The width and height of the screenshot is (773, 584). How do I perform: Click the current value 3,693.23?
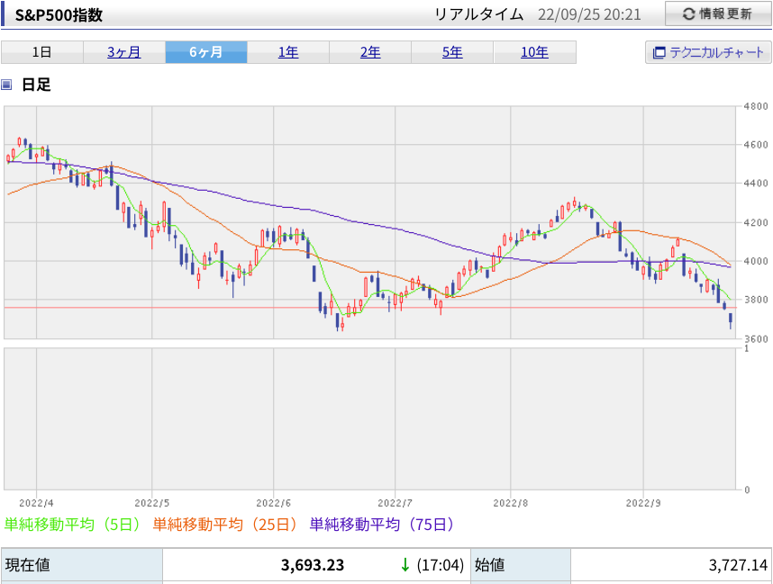coord(313,565)
